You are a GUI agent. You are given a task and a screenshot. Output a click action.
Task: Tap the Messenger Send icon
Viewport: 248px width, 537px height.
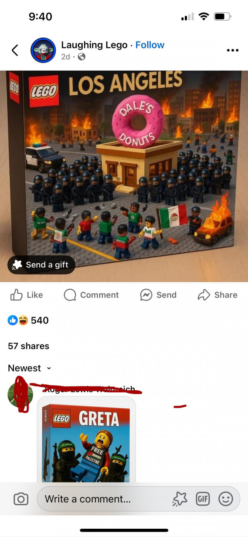pyautogui.click(x=146, y=295)
